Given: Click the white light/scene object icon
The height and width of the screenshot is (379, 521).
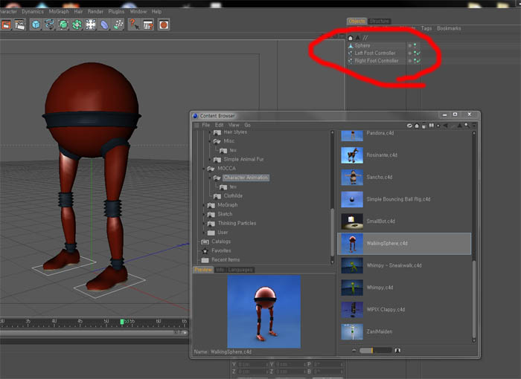Looking at the screenshot, I should coord(90,25).
